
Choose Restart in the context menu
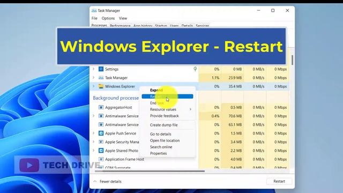point(167,96)
